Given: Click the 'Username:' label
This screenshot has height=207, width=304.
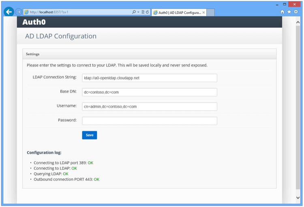Looking at the screenshot, I should click(67, 106).
